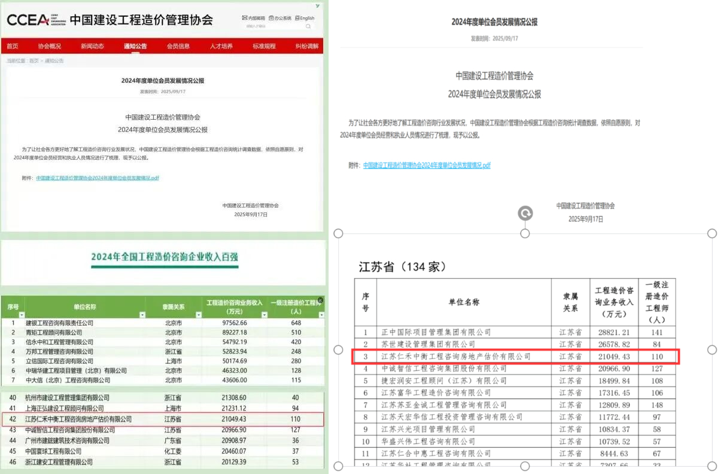Open the 首页 nav tab
This screenshot has width=720, height=474.
point(12,46)
